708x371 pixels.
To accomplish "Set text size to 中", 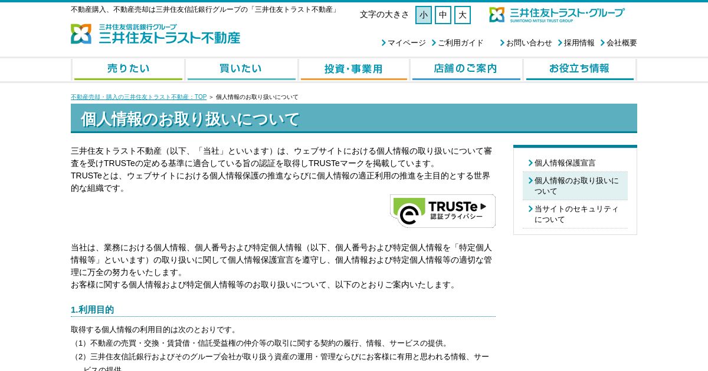I will [443, 15].
